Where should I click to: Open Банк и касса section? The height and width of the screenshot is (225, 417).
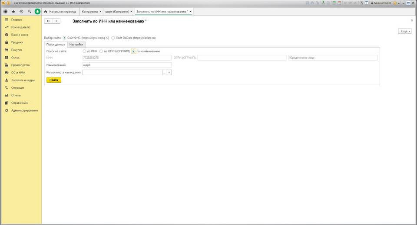click(20, 35)
